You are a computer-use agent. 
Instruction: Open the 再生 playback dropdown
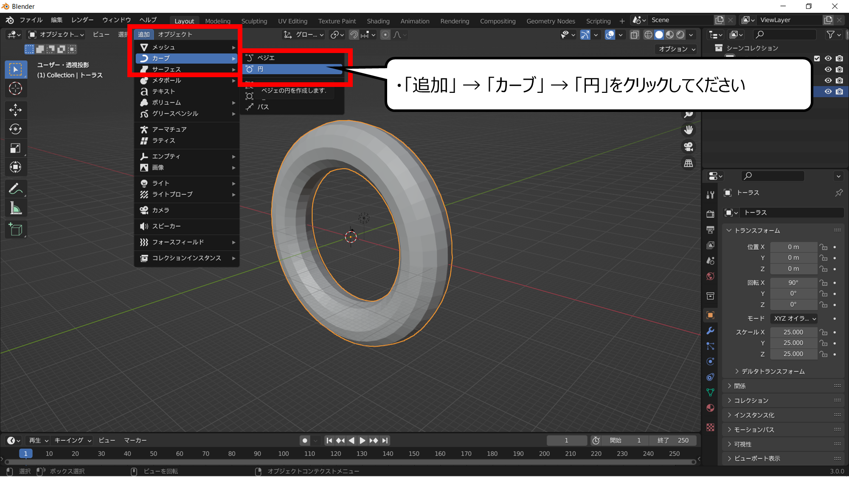coord(38,441)
